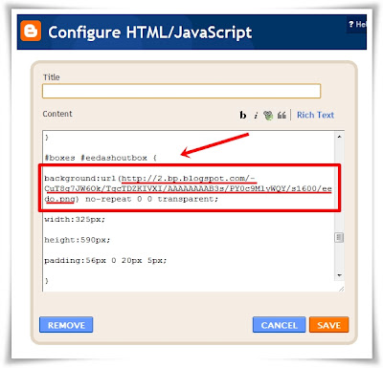Cancel the configuration dialog
The height and width of the screenshot is (368, 383).
tap(279, 325)
